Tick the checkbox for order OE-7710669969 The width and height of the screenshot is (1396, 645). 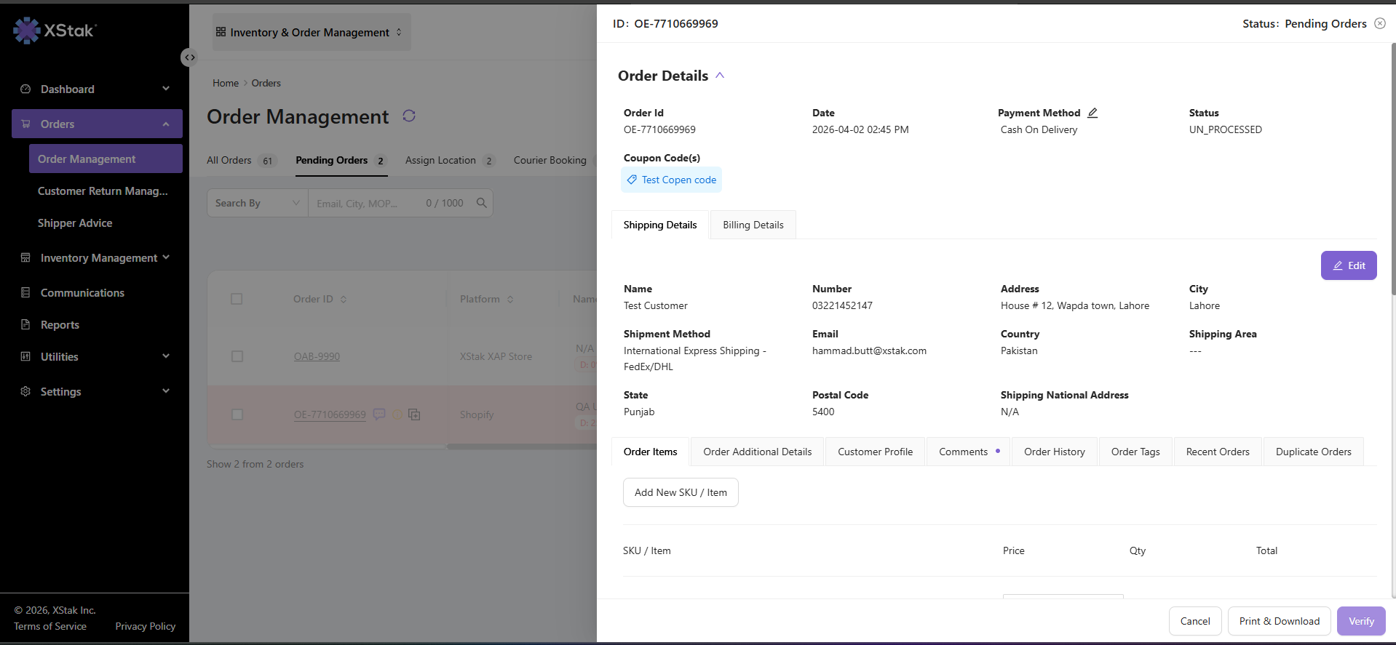[237, 414]
